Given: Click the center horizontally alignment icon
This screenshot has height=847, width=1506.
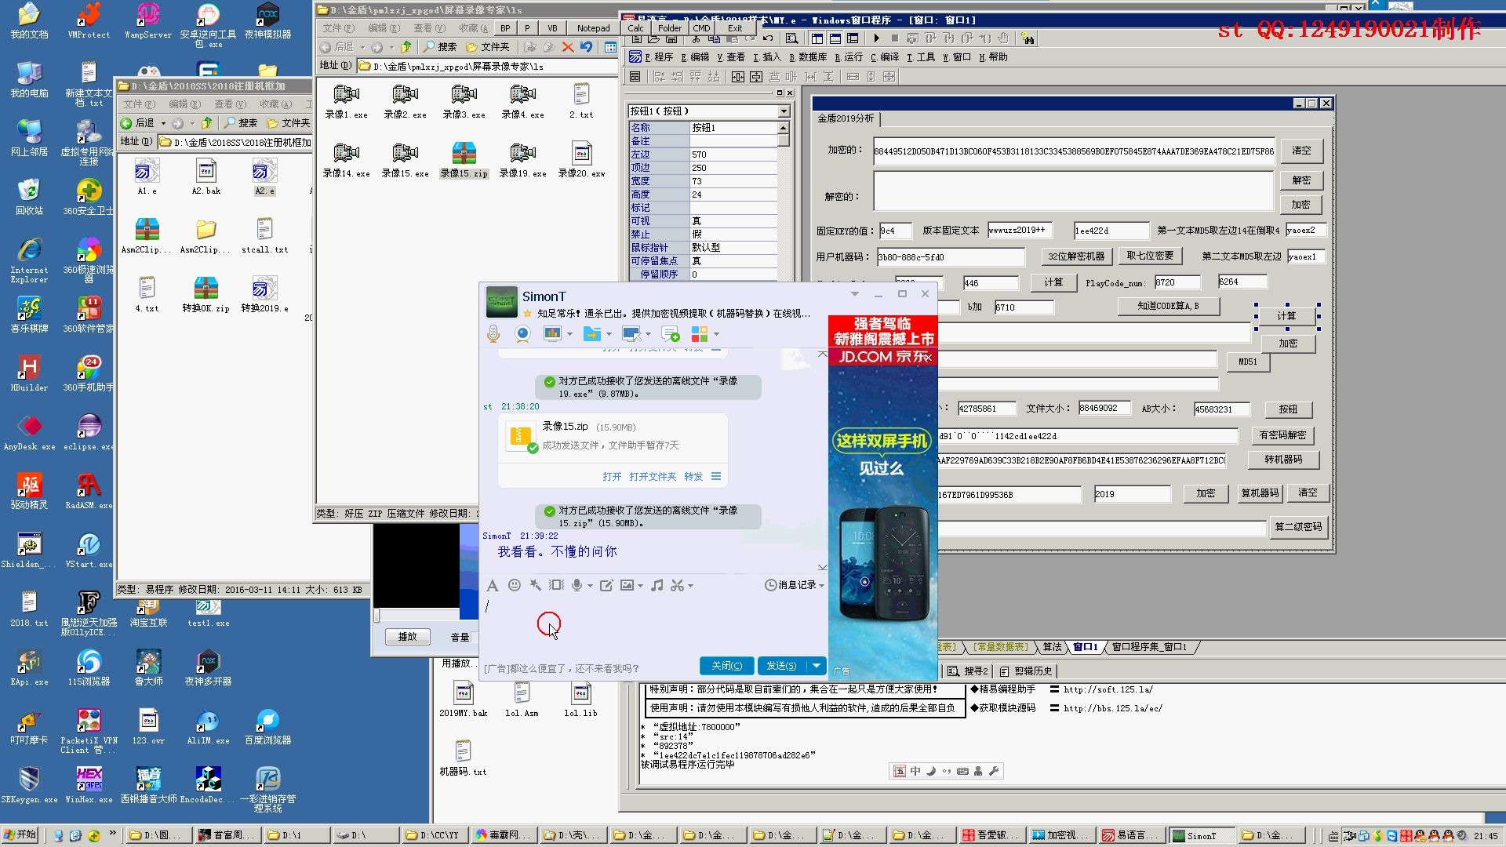Looking at the screenshot, I should coord(737,77).
